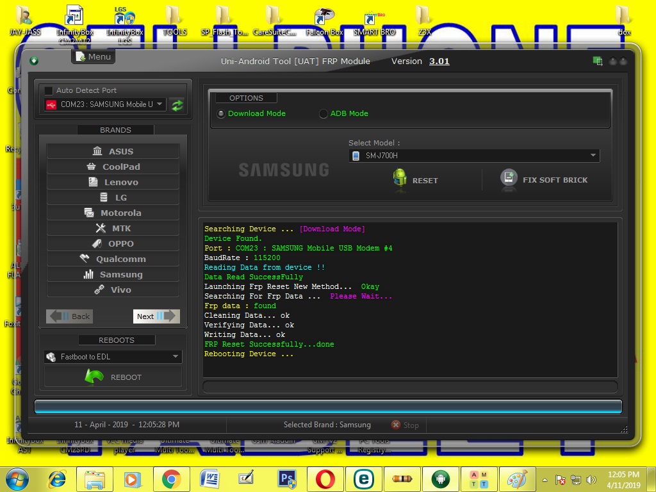The image size is (656, 492).
Task: Go to previous brands page with Back
Action: tap(69, 316)
